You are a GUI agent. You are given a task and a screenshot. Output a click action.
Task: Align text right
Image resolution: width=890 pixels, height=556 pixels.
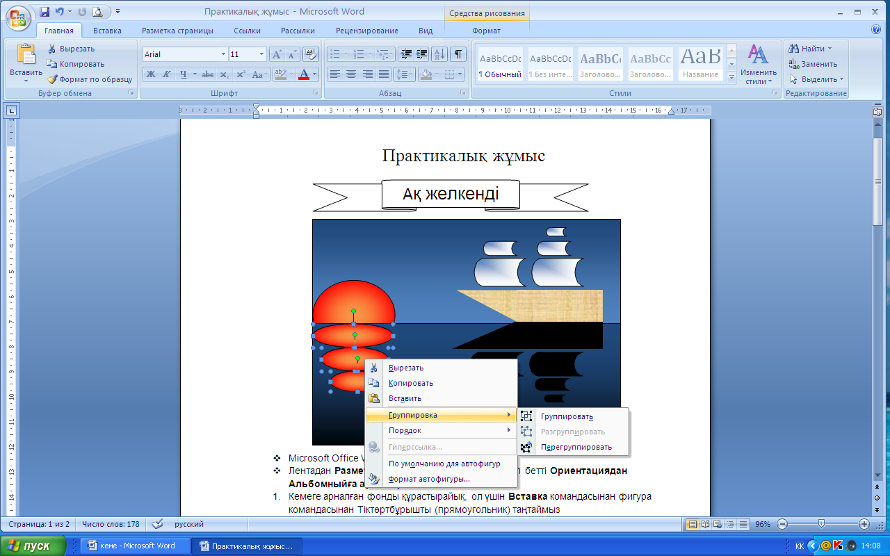(x=367, y=74)
